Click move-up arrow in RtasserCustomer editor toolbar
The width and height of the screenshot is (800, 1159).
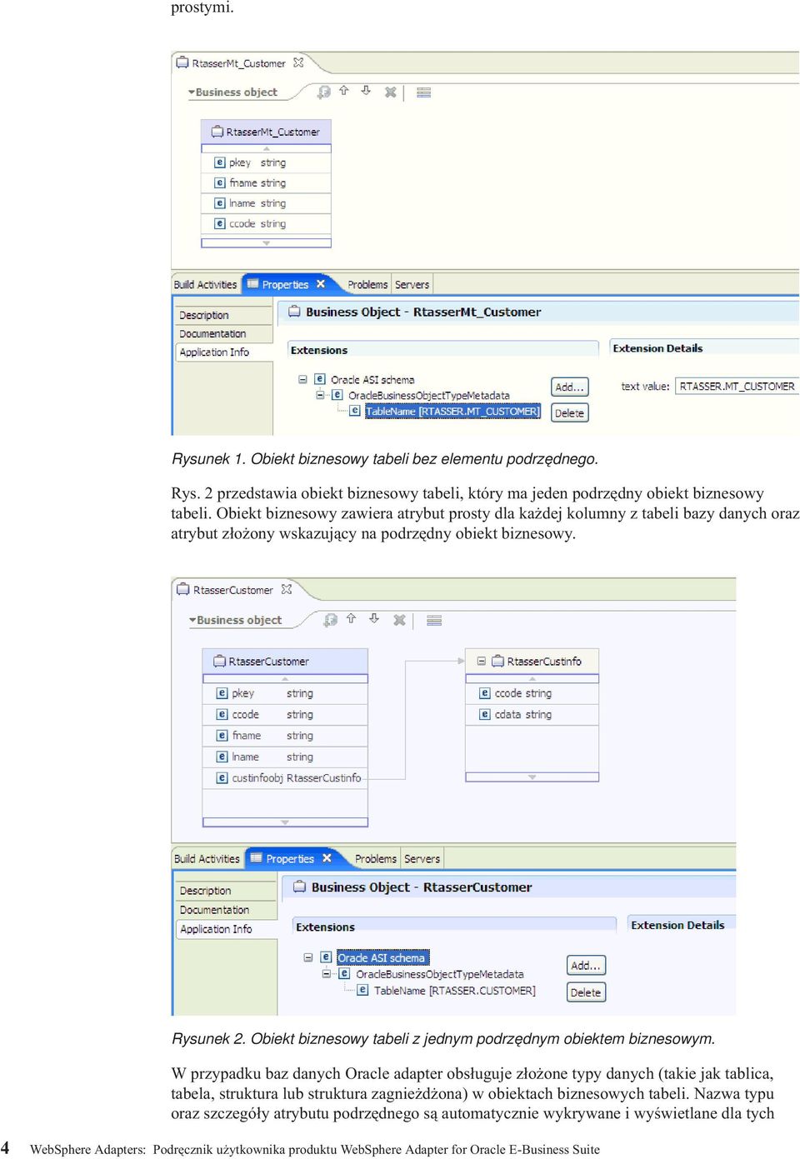tap(352, 618)
